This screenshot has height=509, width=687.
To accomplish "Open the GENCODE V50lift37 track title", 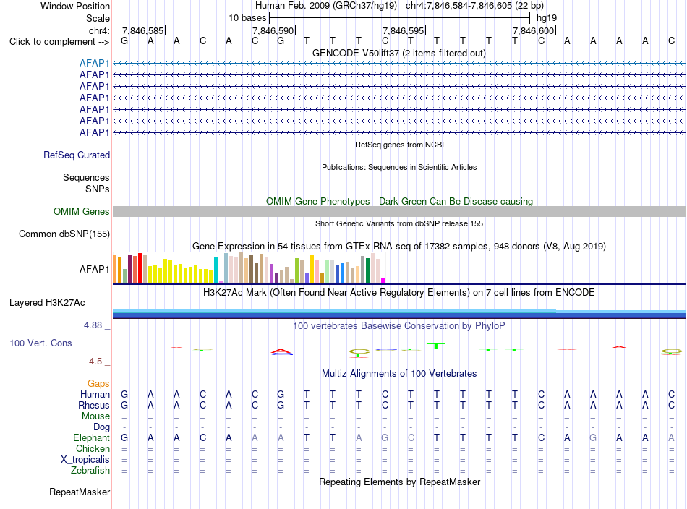I will coord(399,54).
